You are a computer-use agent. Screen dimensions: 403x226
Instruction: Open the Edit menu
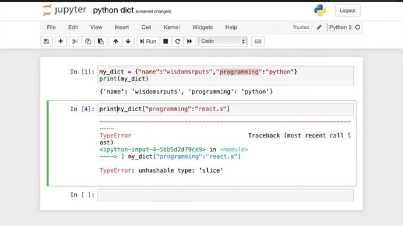pyautogui.click(x=73, y=27)
